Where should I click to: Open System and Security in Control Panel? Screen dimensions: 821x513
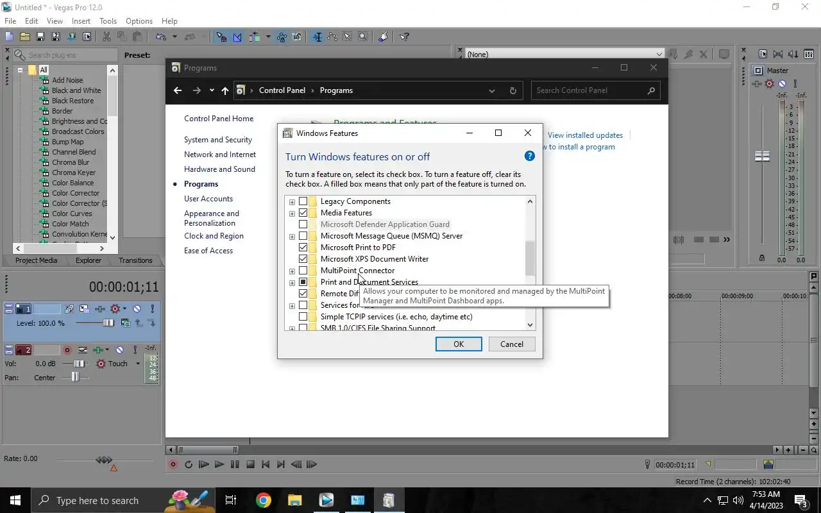click(x=218, y=140)
